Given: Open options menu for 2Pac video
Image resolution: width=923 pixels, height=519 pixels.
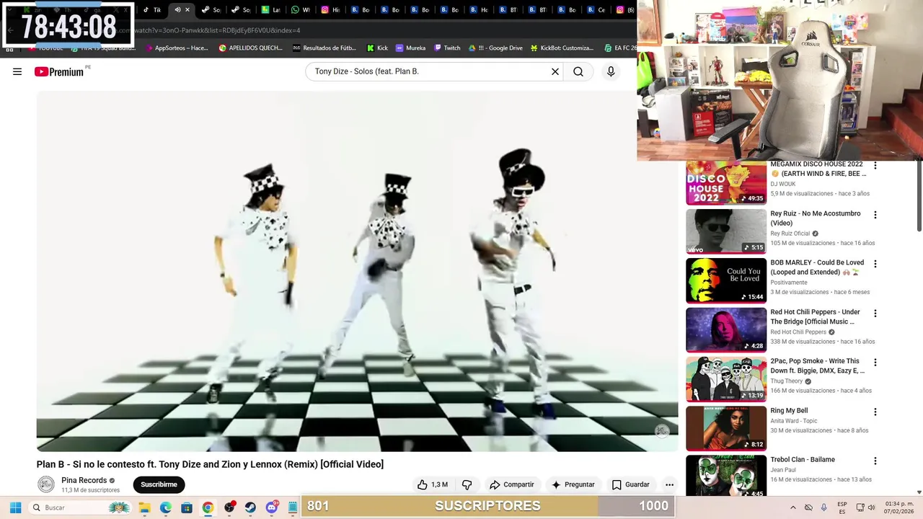Looking at the screenshot, I should point(875,363).
